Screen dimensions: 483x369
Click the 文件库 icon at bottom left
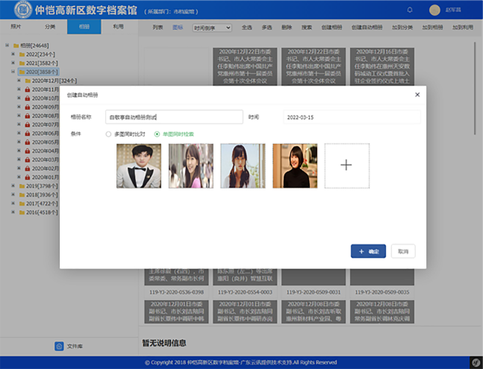pyautogui.click(x=59, y=346)
